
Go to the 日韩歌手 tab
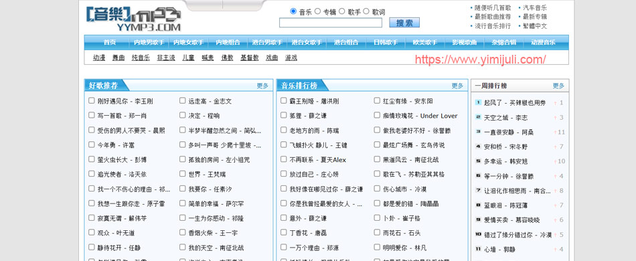(386, 43)
